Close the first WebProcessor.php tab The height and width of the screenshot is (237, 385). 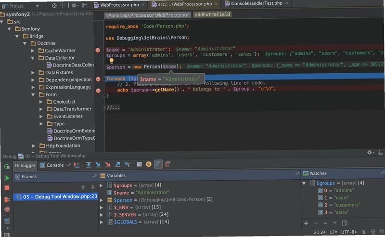[x=143, y=5]
